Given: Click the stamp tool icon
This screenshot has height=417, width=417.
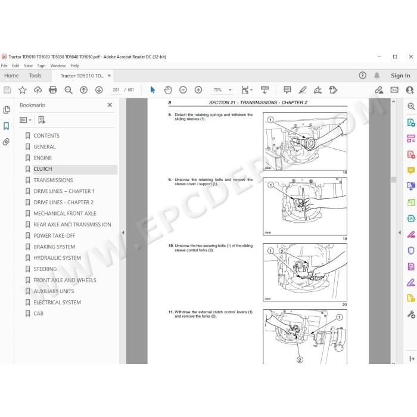Looking at the screenshot, I should (332, 90).
